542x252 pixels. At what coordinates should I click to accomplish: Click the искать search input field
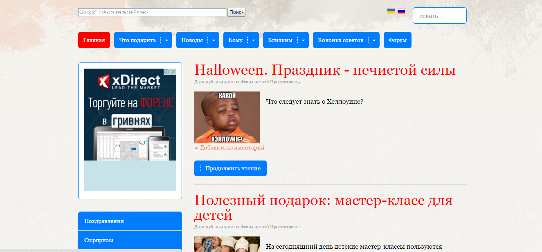[439, 16]
